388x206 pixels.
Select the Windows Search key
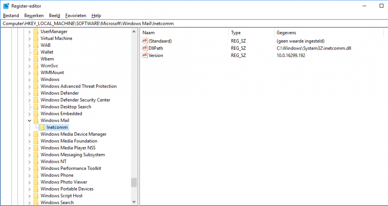57,203
